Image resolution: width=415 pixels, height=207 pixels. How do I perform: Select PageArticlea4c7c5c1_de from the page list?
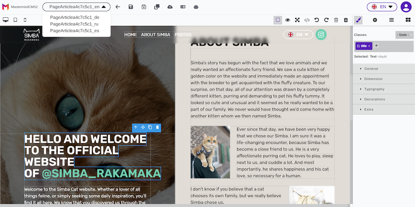[x=75, y=17]
